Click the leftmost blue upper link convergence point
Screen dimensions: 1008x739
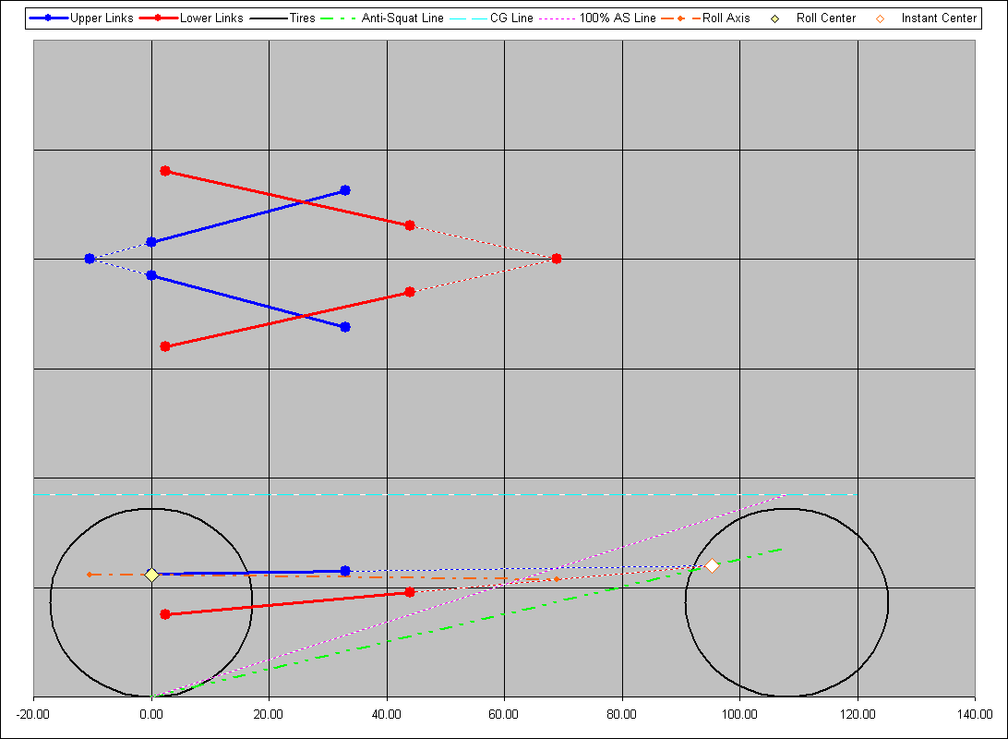[90, 259]
